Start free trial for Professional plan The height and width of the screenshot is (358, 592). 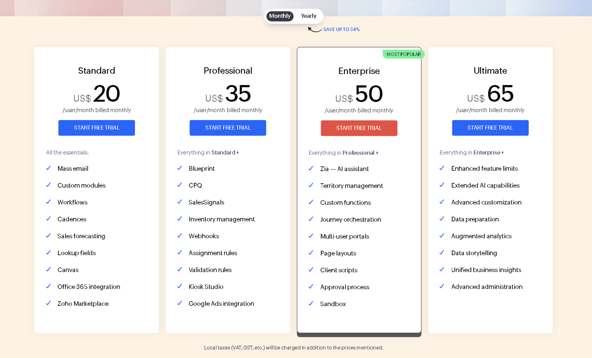click(228, 128)
